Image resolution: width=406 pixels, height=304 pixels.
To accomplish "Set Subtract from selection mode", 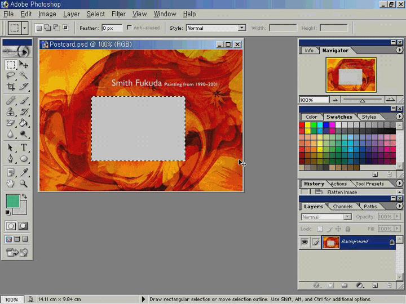I will (56, 28).
